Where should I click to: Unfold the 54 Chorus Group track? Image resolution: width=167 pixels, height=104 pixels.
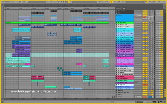coord(117,81)
